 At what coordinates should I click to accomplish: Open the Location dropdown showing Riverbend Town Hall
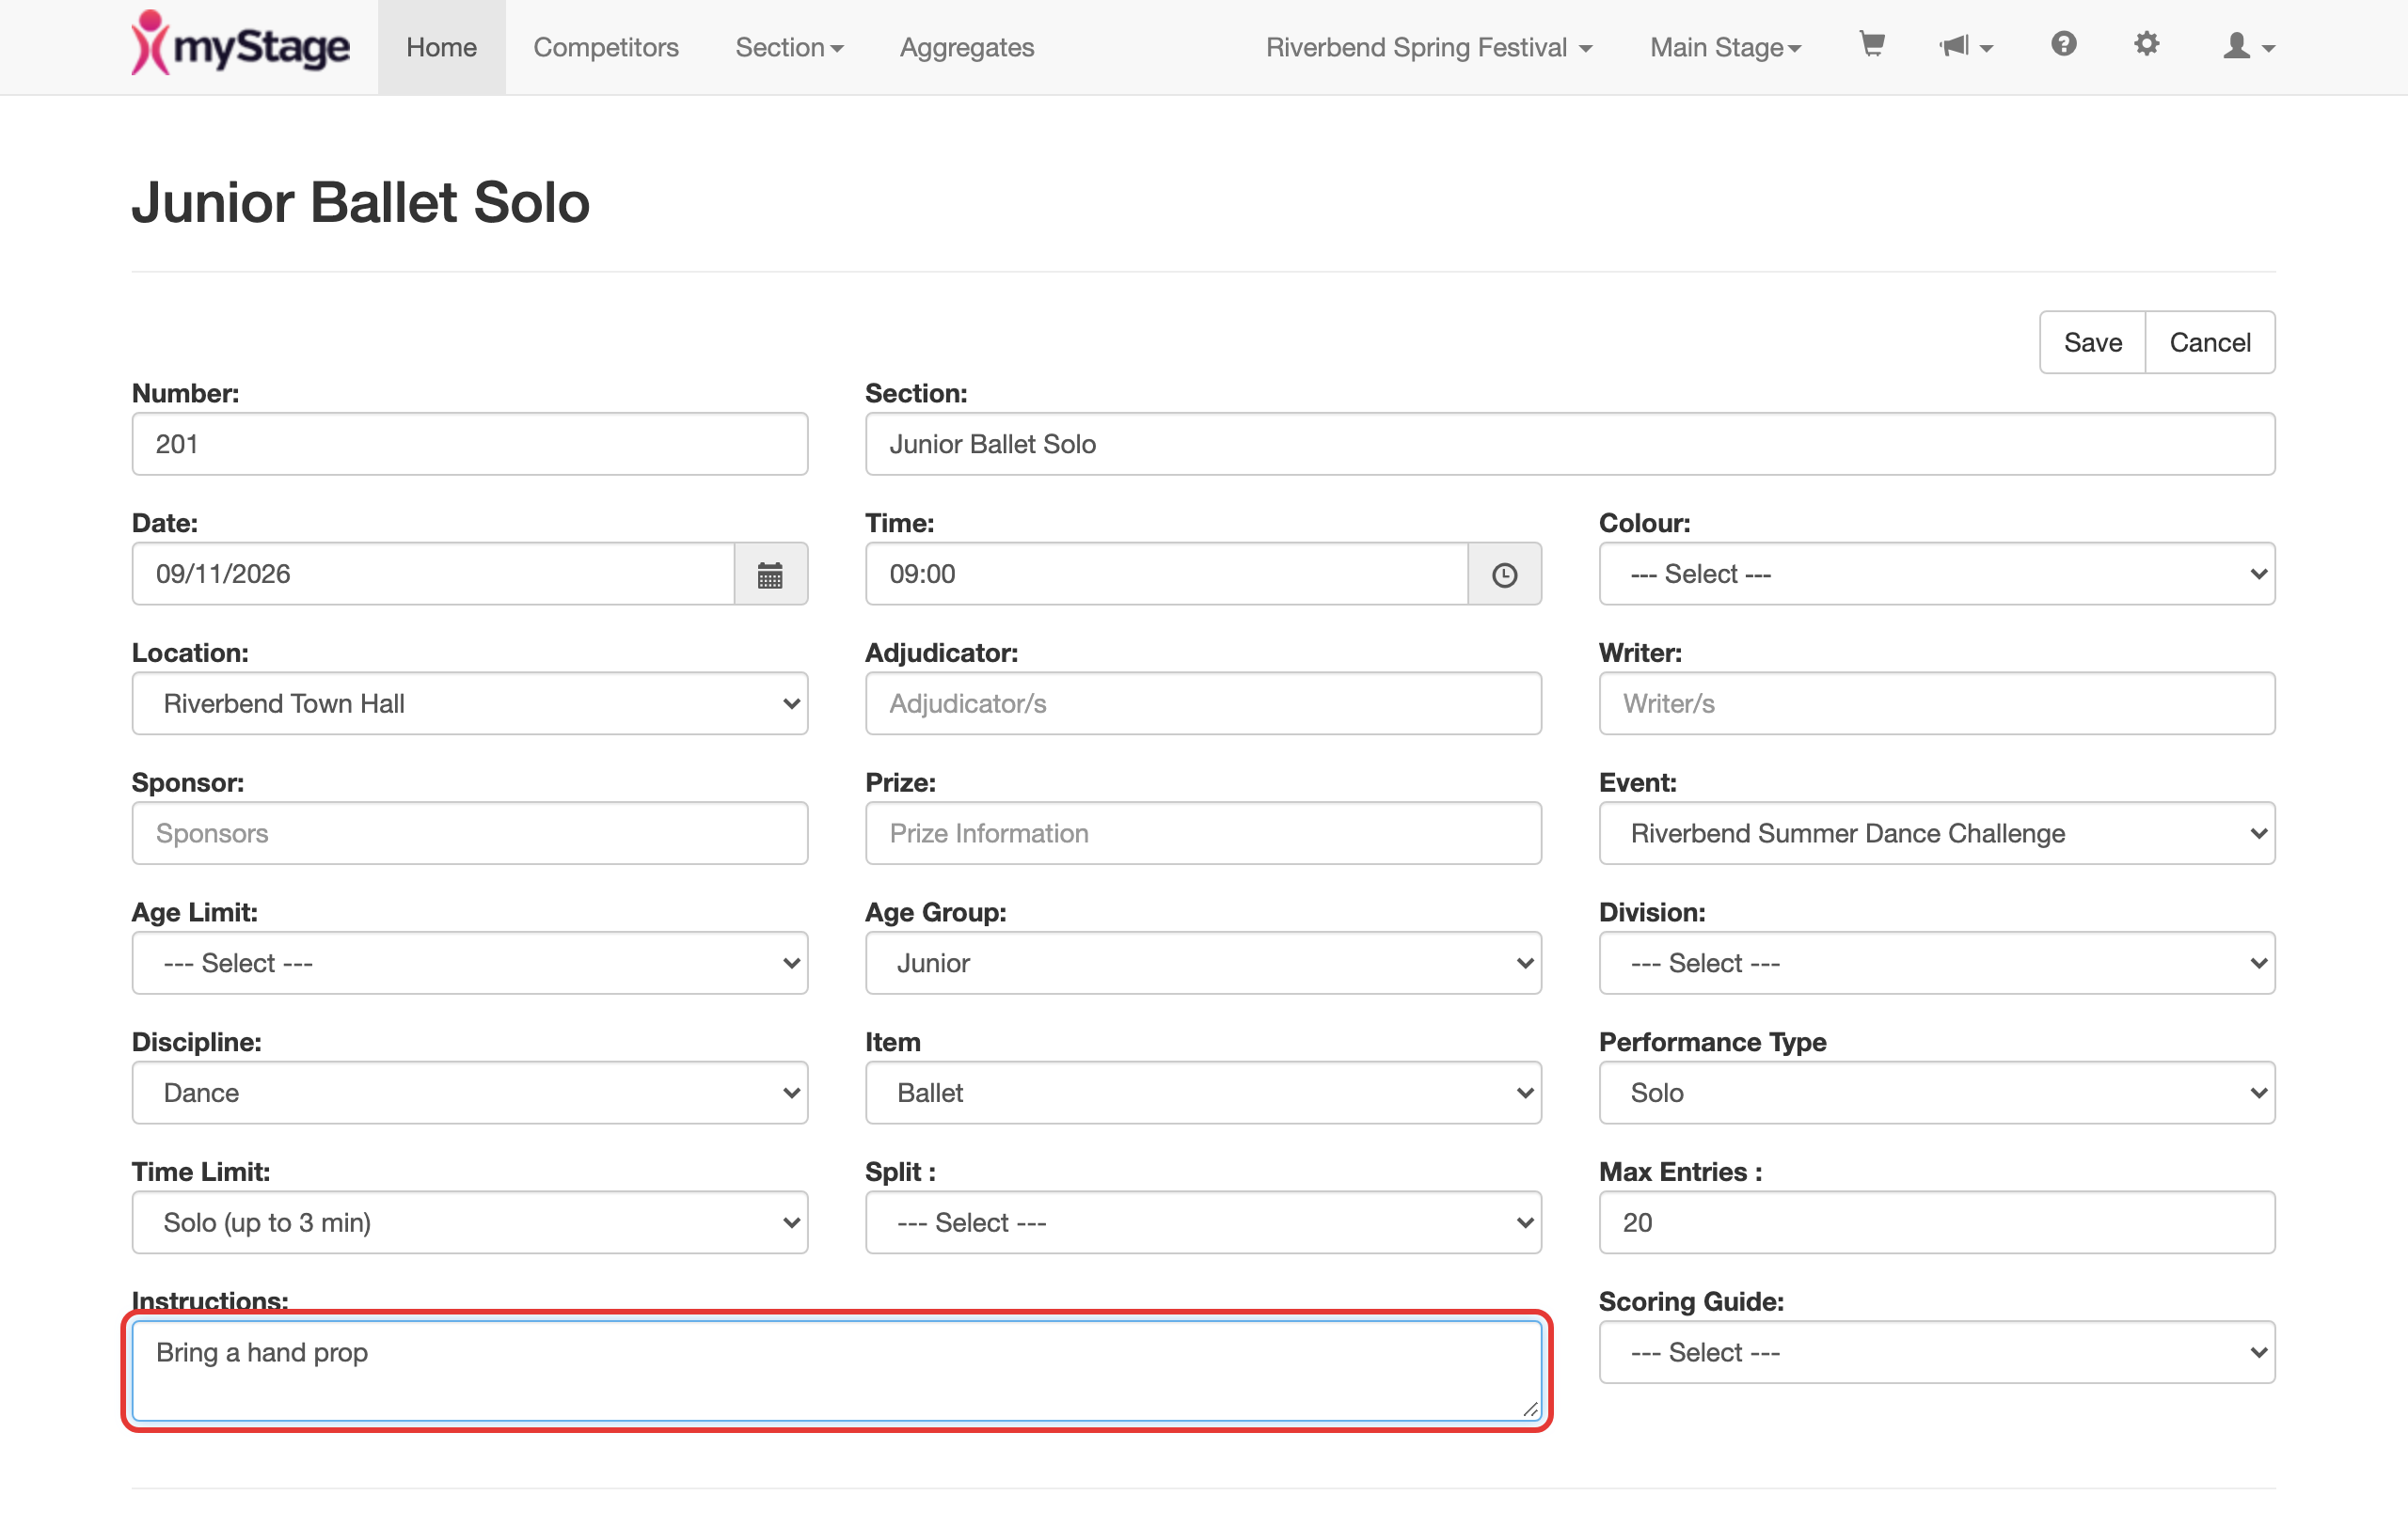470,703
